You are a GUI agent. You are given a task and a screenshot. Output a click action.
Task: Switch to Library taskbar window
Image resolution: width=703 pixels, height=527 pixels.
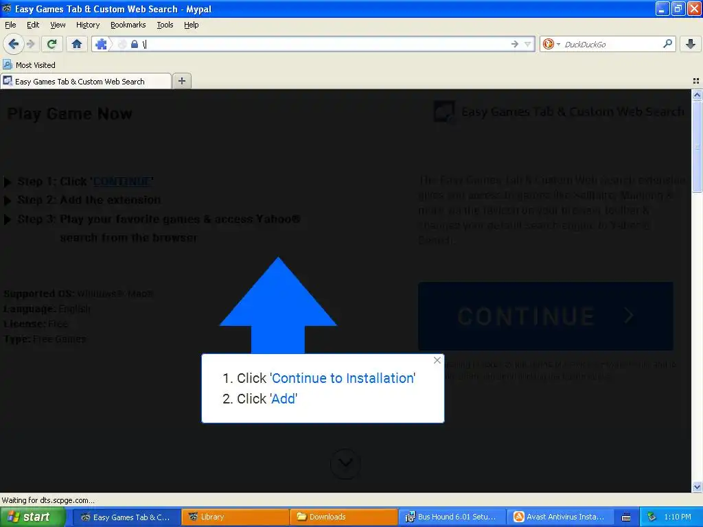[235, 517]
